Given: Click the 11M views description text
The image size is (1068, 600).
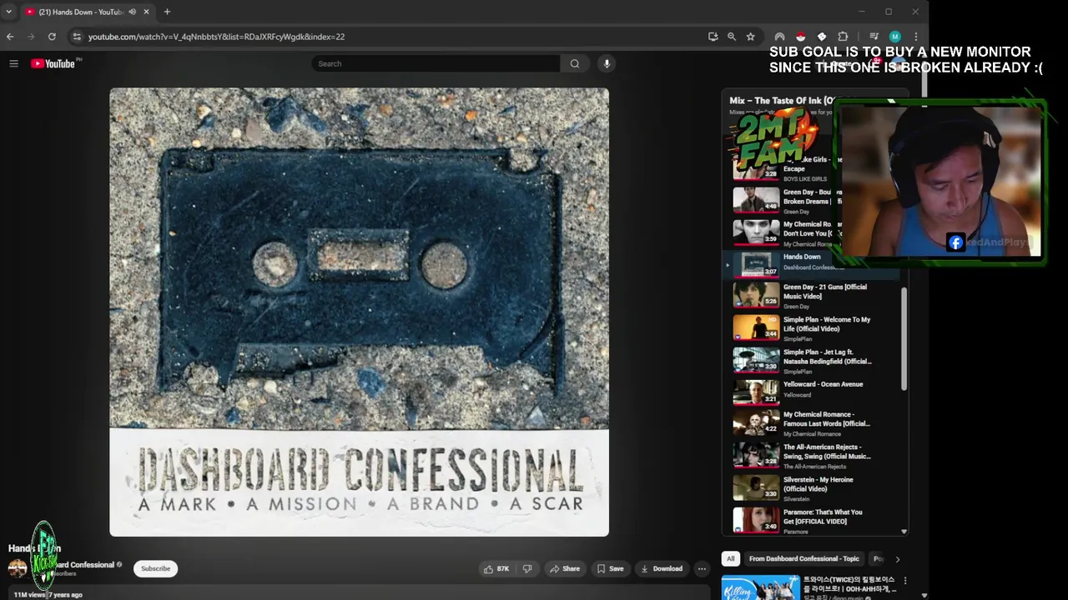Looking at the screenshot, I should pos(48,595).
